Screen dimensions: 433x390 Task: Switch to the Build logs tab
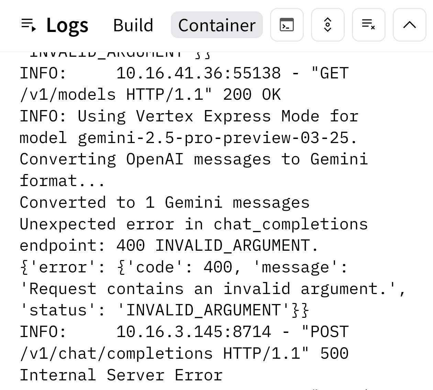pos(133,25)
